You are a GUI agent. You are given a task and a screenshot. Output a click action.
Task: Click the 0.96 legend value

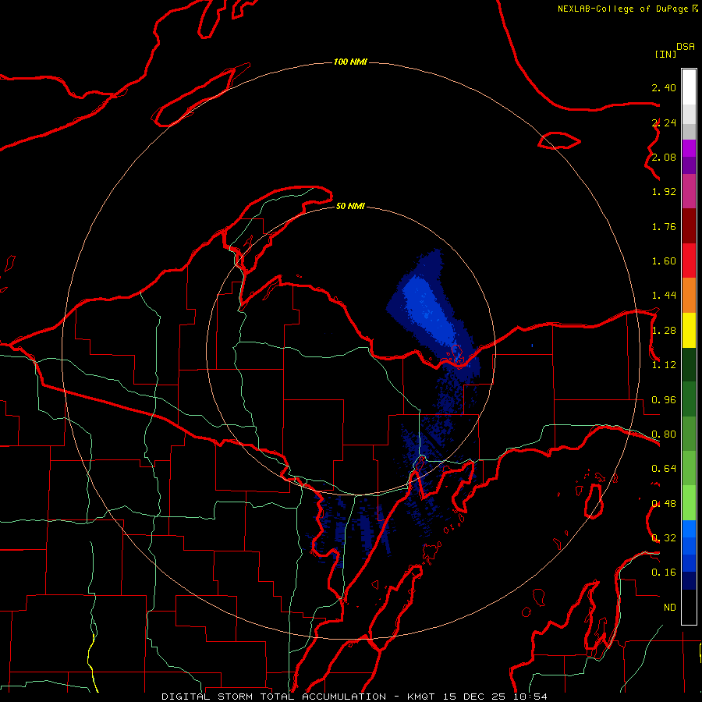664,400
